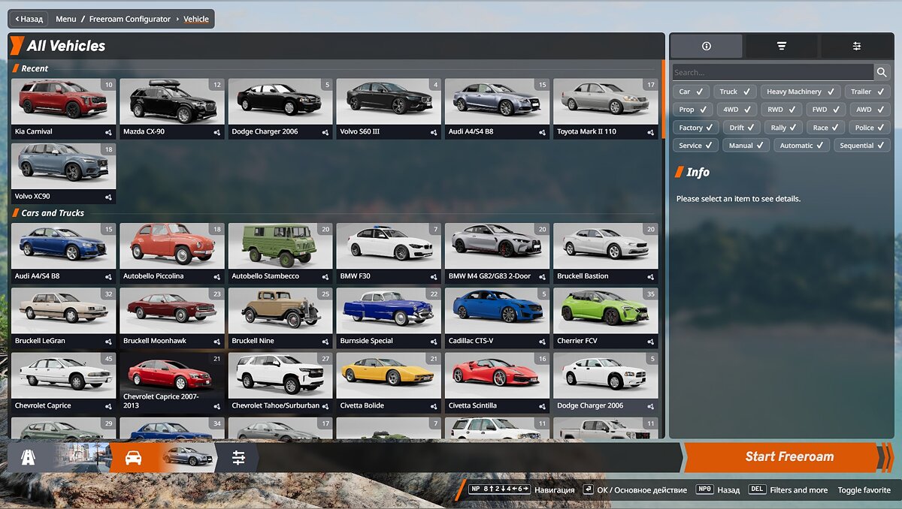902x509 pixels.
Task: Select the vehicle step car icon
Action: coord(133,457)
